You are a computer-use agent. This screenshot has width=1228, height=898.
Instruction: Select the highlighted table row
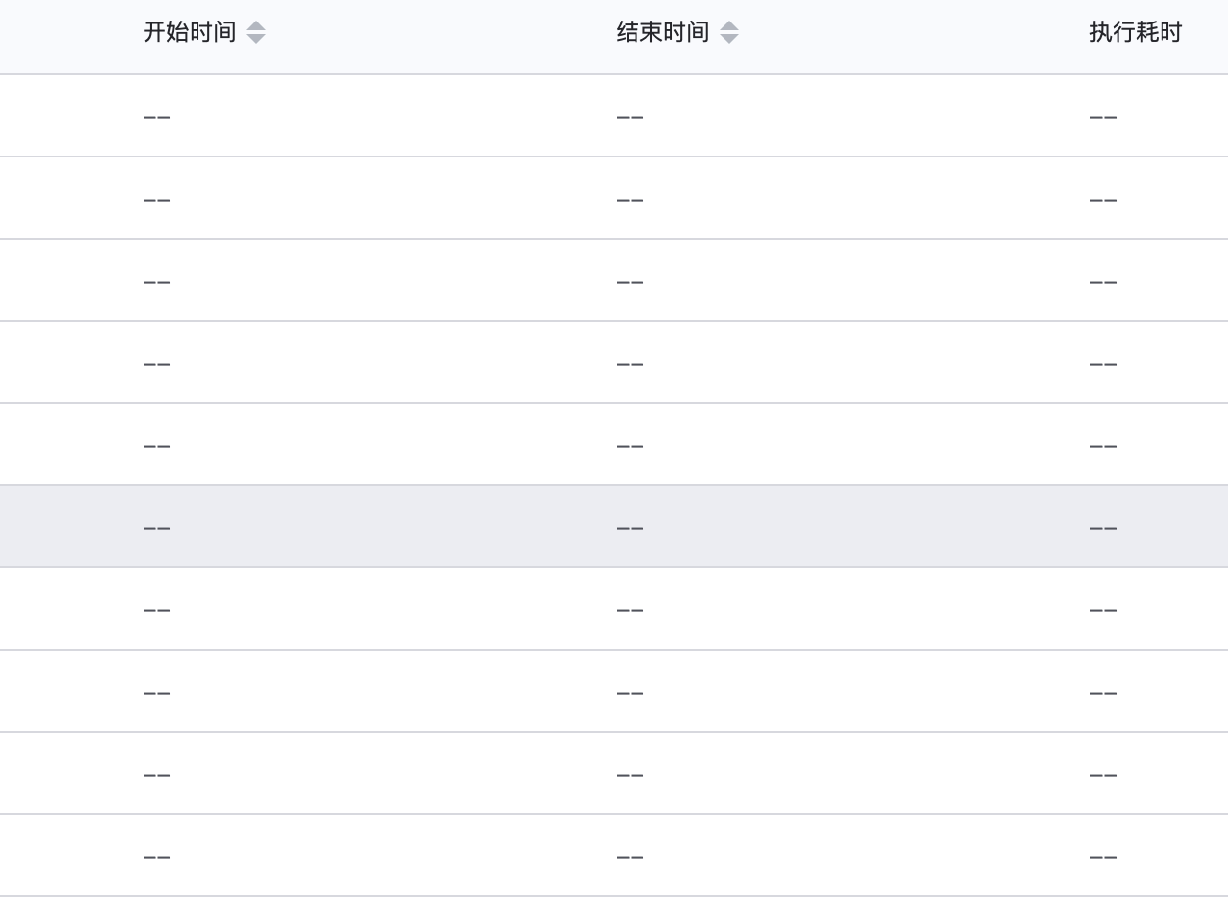coord(614,526)
